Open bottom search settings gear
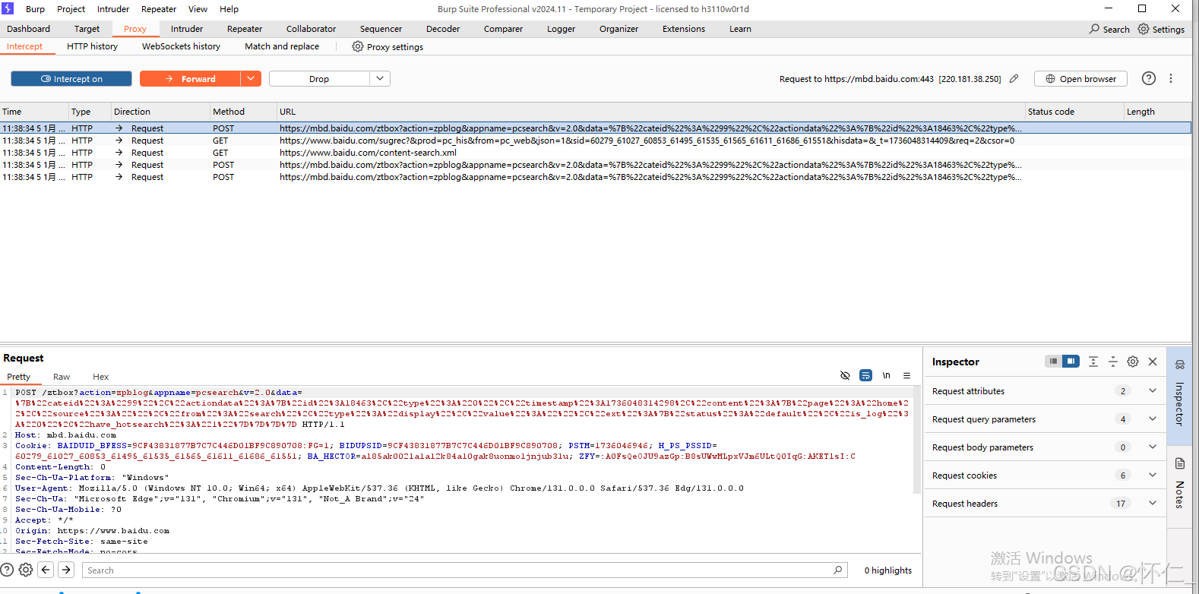Screen dimensions: 1199x594 coord(26,570)
